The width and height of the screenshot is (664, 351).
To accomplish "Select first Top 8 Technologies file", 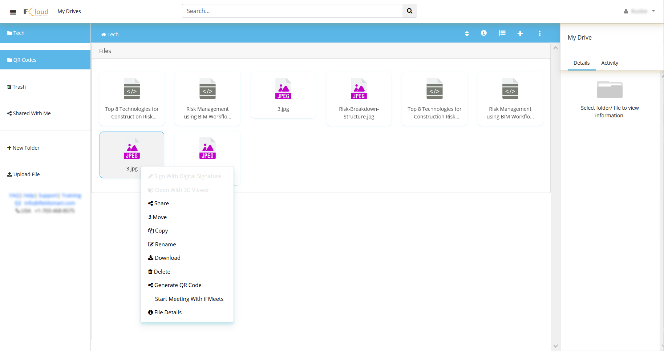I will pyautogui.click(x=132, y=99).
